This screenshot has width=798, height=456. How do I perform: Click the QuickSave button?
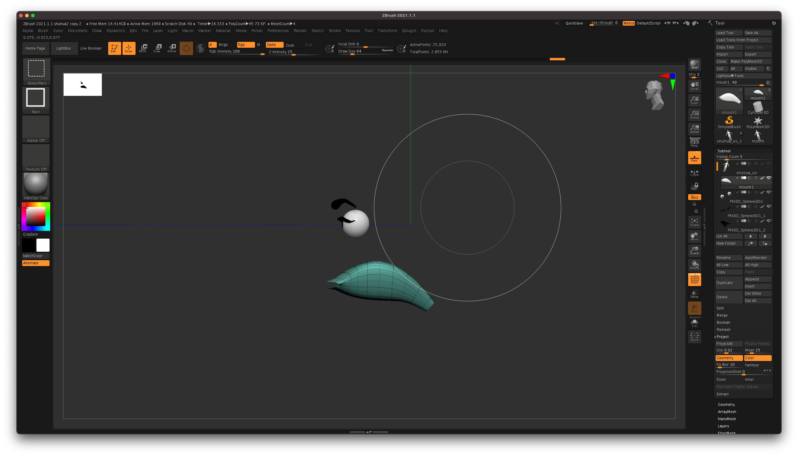click(x=574, y=23)
